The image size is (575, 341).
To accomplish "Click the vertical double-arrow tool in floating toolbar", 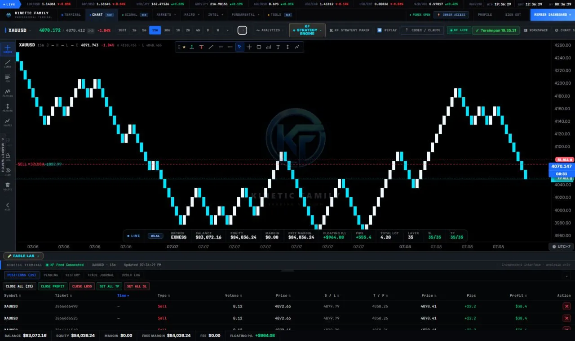I will (x=287, y=47).
